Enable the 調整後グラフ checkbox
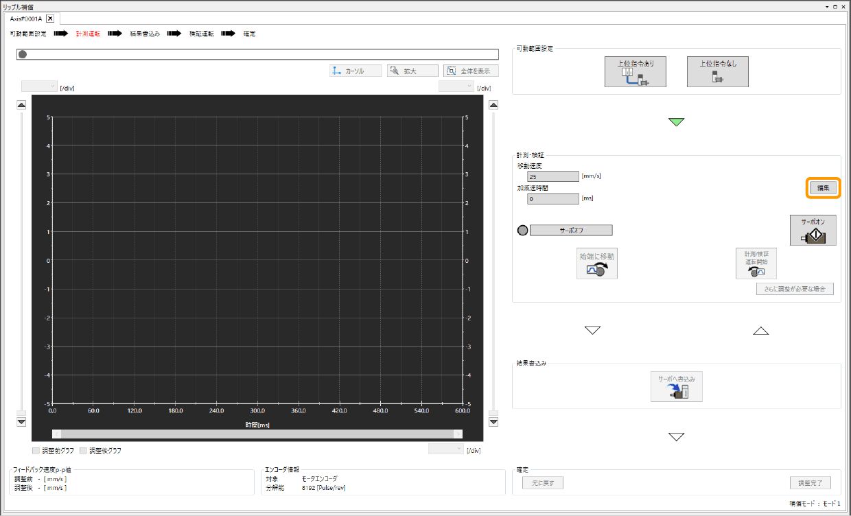The width and height of the screenshot is (851, 516). coord(84,451)
